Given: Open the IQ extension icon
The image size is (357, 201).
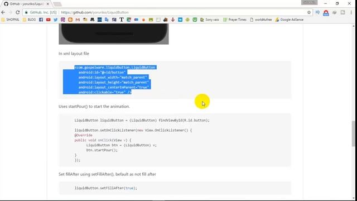Looking at the screenshot, I should click(x=317, y=12).
